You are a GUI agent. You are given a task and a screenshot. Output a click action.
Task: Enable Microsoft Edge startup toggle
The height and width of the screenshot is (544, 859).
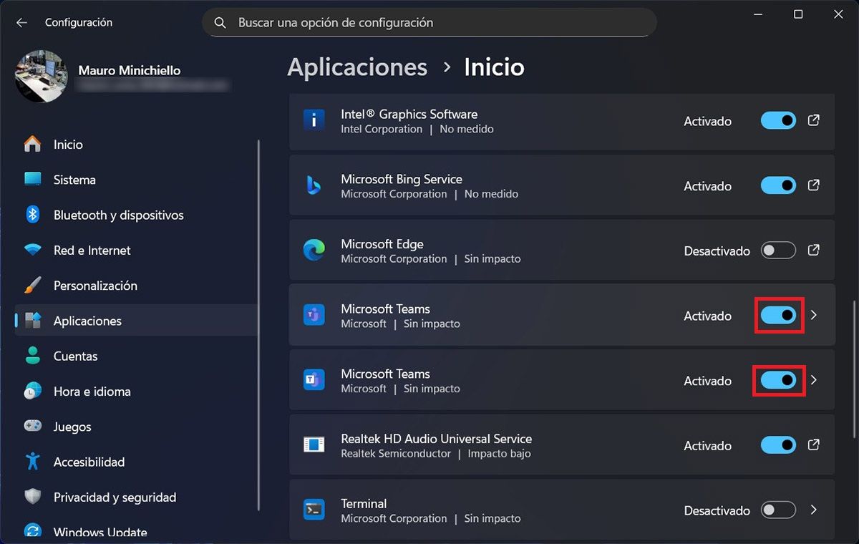(778, 251)
